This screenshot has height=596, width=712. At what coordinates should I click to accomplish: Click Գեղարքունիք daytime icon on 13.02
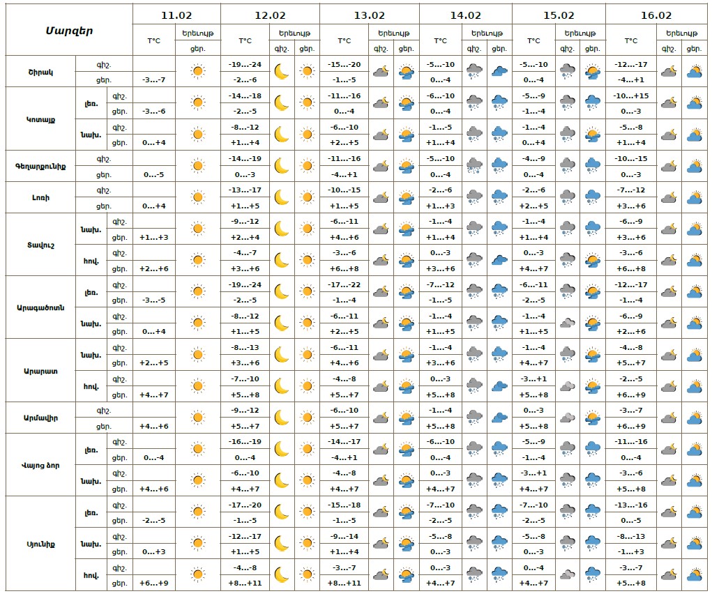[406, 166]
